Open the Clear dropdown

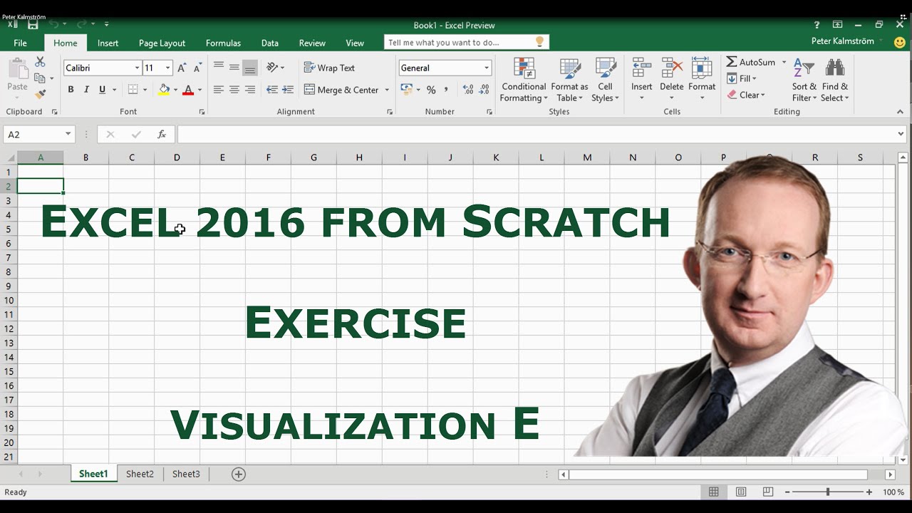[746, 95]
